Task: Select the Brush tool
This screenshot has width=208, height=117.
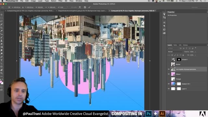Action: click(x=2, y=37)
